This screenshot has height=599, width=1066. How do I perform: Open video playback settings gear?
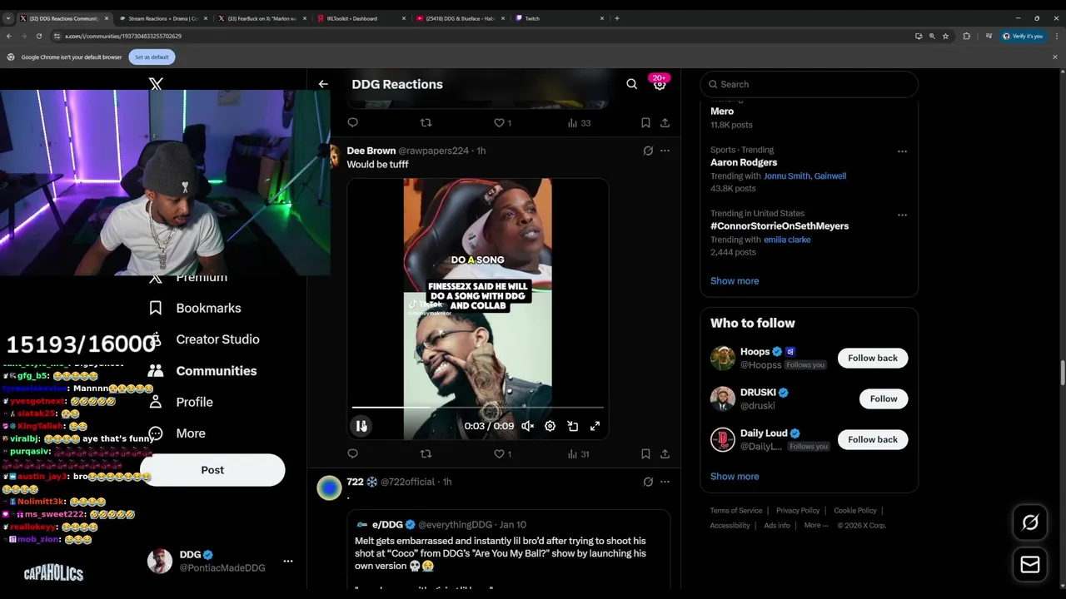click(x=550, y=426)
